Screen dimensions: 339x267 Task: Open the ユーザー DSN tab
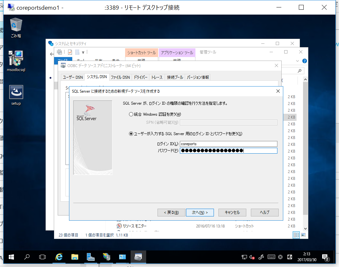[x=73, y=77]
